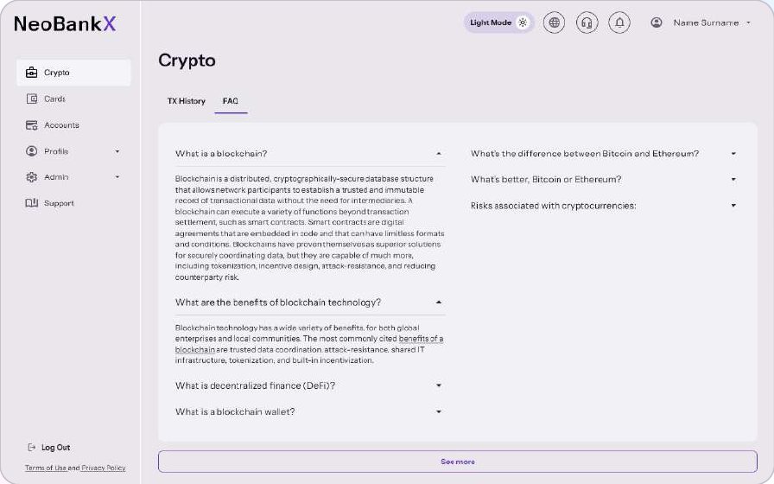Open support via the headset icon
The width and height of the screenshot is (774, 484).
587,22
